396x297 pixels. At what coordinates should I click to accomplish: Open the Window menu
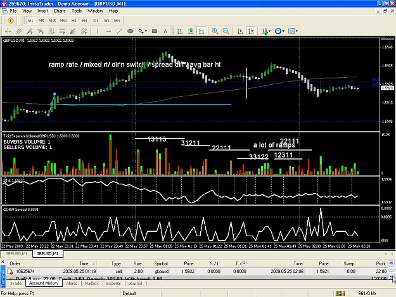(x=95, y=11)
